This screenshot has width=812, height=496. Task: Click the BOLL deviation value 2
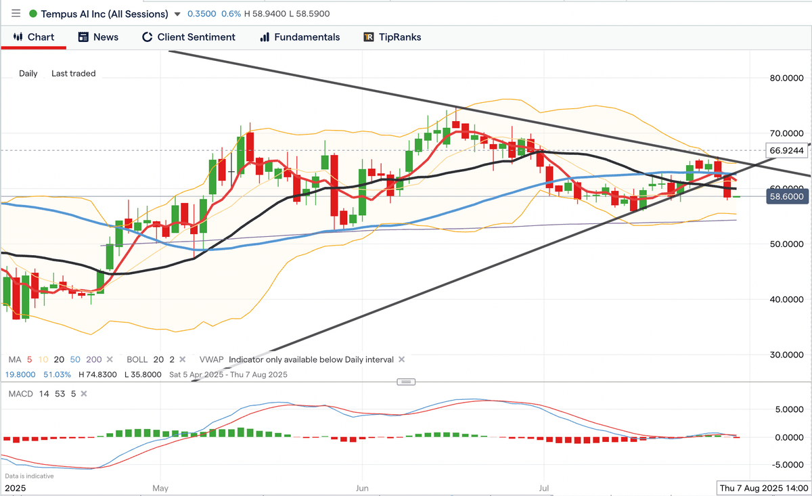tap(171, 359)
